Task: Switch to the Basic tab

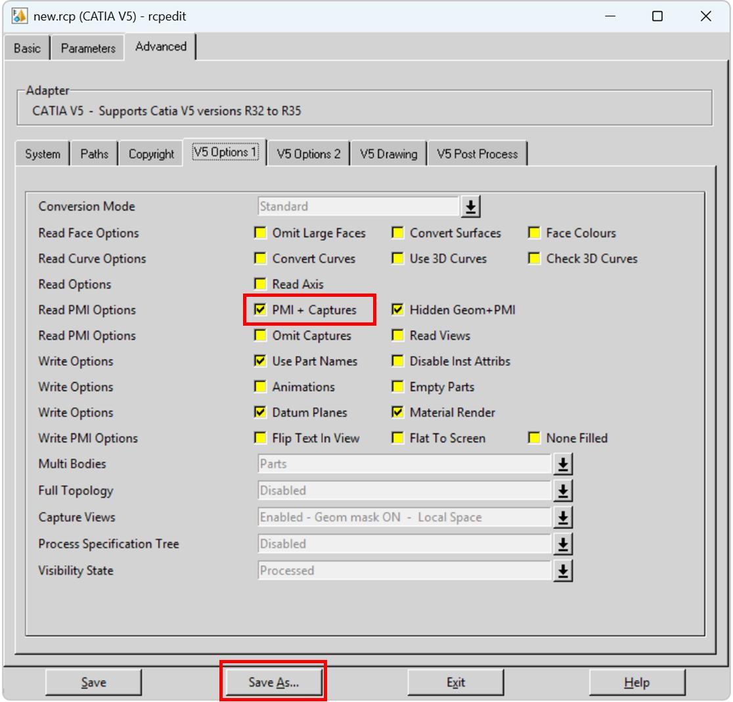Action: pos(27,48)
